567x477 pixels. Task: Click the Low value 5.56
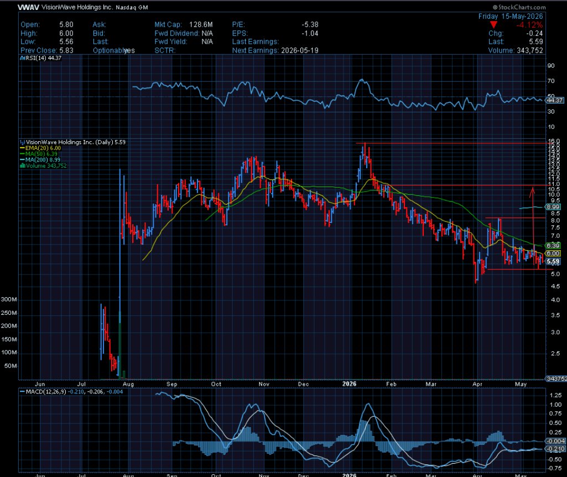[66, 42]
